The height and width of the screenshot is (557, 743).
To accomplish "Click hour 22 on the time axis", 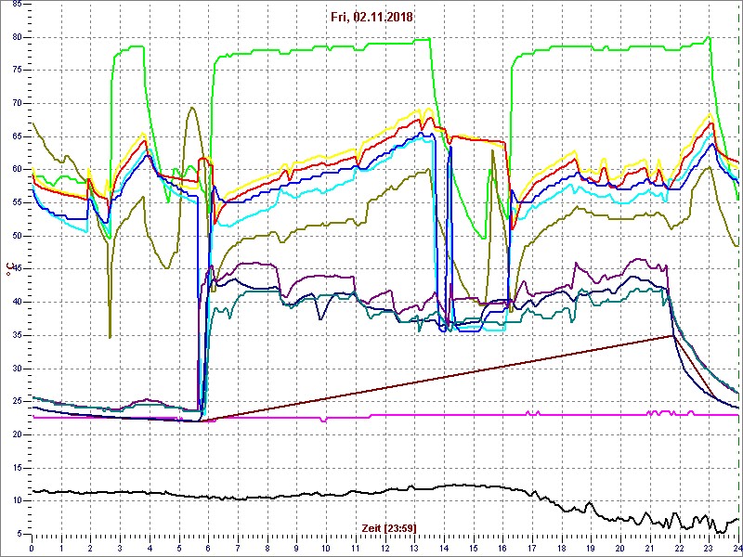I will coord(681,549).
